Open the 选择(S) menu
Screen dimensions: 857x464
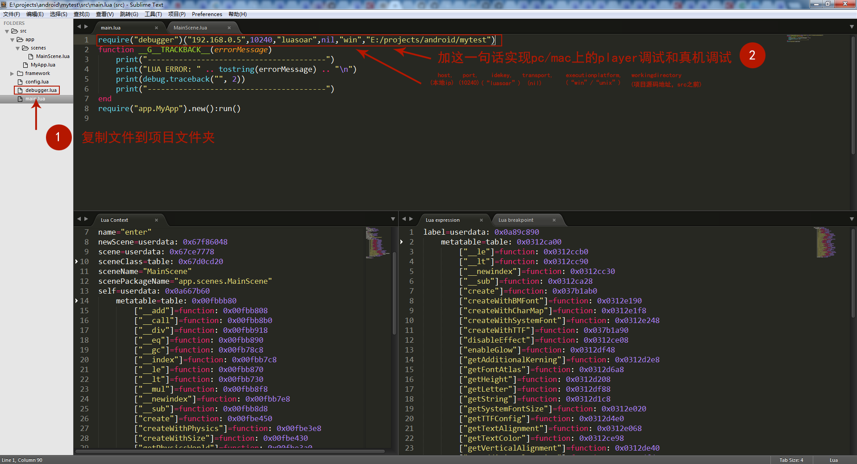pyautogui.click(x=58, y=14)
